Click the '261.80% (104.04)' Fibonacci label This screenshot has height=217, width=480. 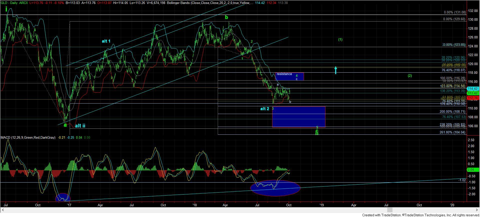(453, 132)
